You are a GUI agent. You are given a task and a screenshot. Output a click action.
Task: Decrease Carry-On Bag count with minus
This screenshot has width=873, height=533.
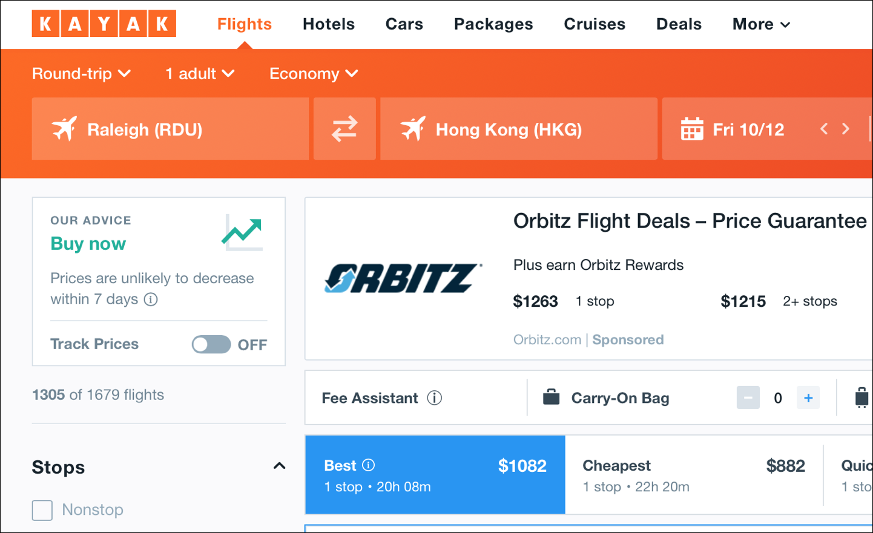(748, 398)
